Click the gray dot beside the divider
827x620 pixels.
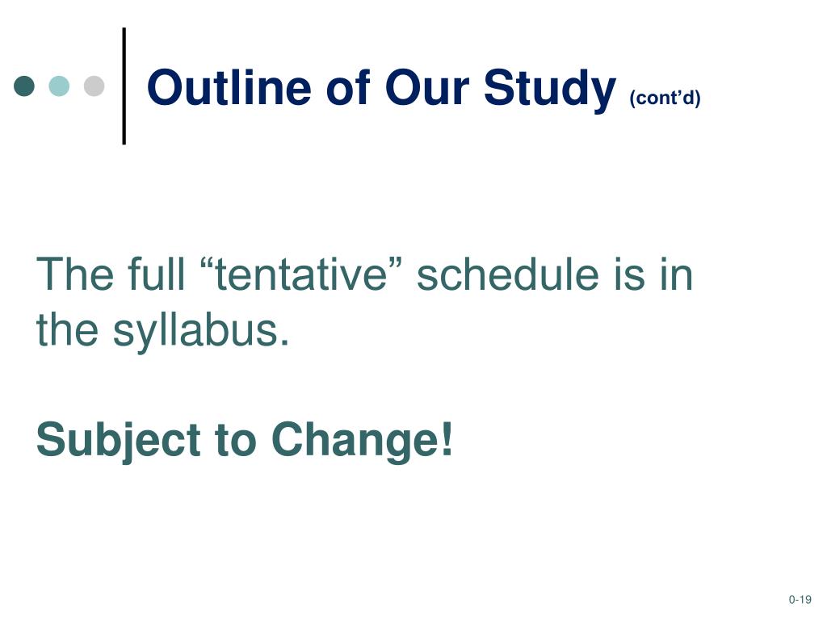94,86
